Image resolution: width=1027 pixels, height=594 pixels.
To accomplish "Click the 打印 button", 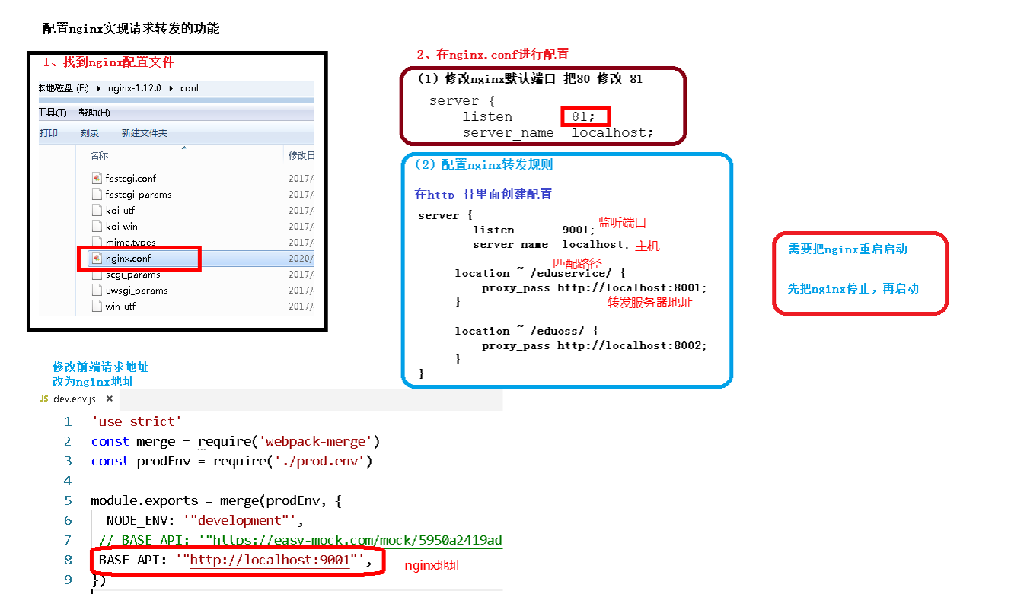I will 49,132.
